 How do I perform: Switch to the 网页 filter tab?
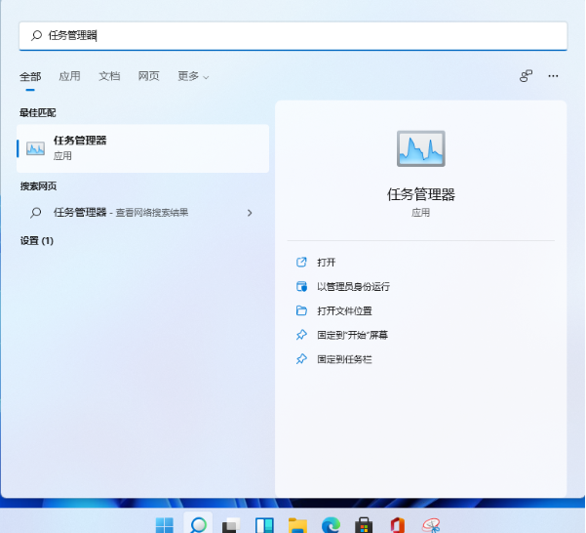point(148,76)
